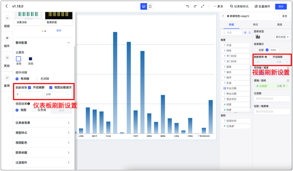
Task: Enter fullscreen preview mode
Action: click(202, 6)
